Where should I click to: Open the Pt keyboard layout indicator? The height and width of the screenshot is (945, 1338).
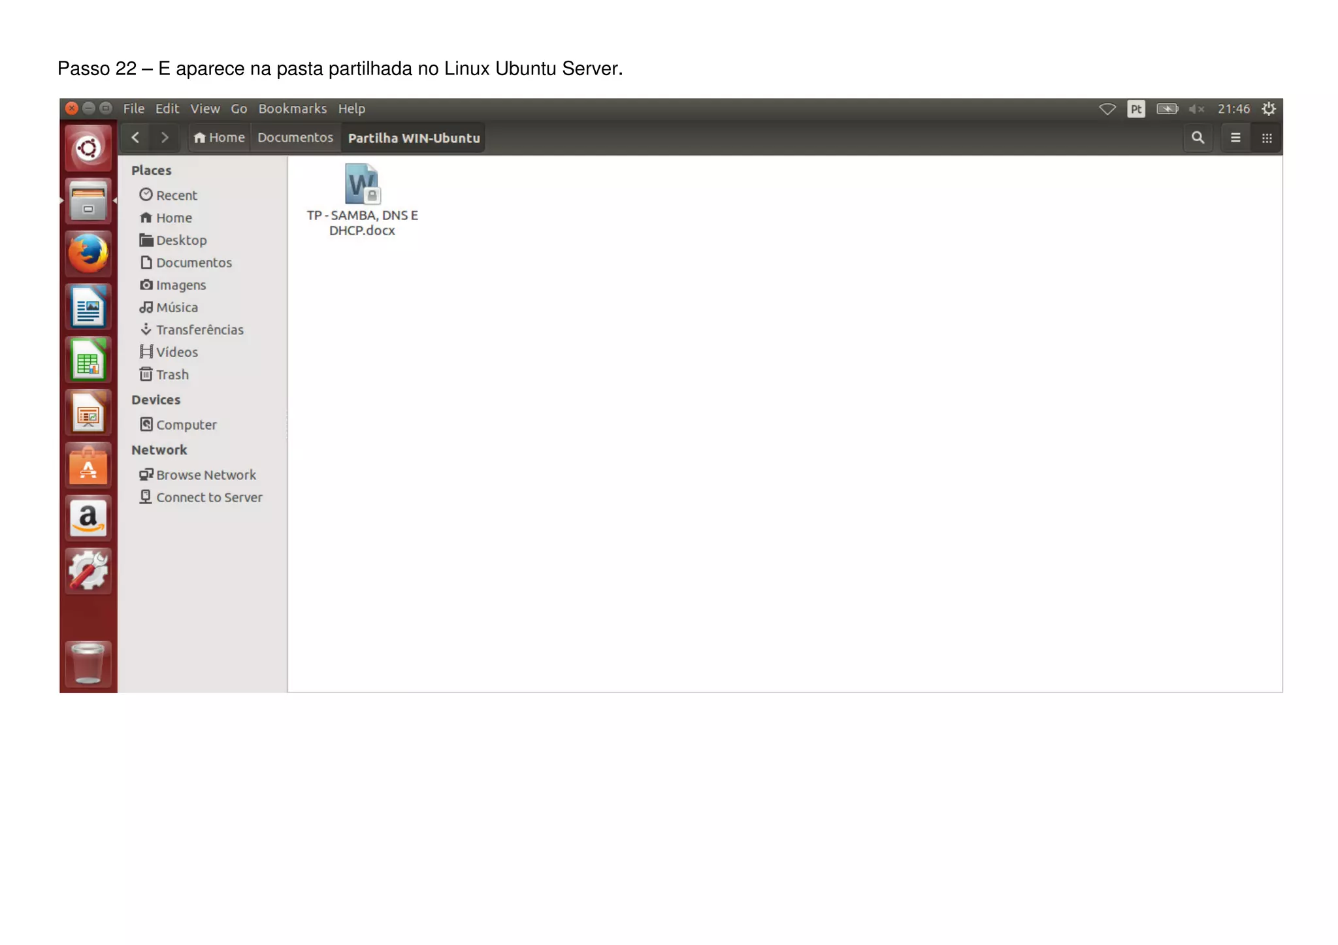pyautogui.click(x=1136, y=109)
